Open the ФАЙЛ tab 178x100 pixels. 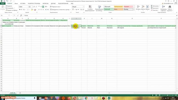3,4
